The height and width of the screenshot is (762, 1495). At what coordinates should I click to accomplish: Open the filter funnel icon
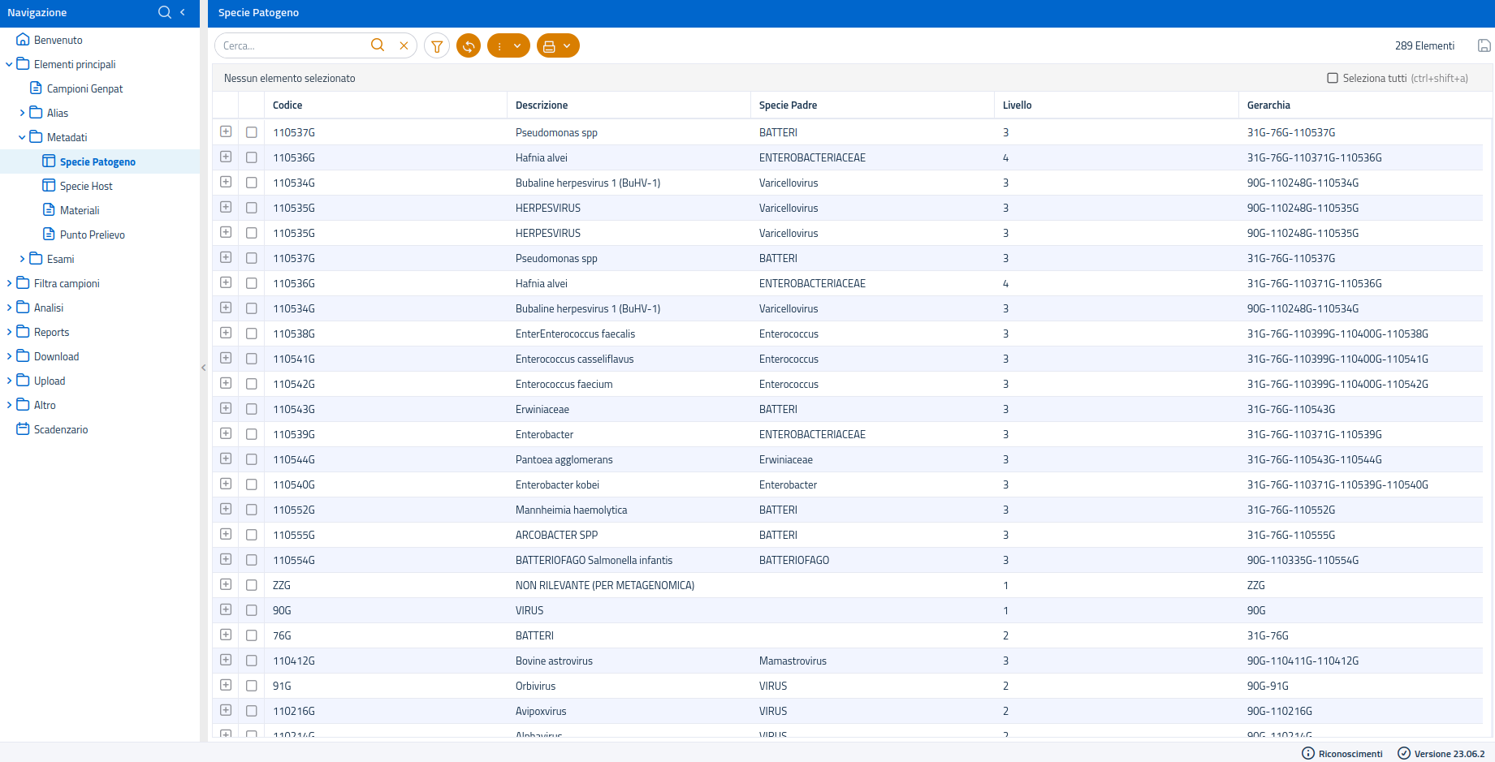coord(437,46)
